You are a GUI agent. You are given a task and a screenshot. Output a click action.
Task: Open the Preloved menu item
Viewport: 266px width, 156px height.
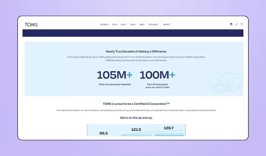(153, 24)
